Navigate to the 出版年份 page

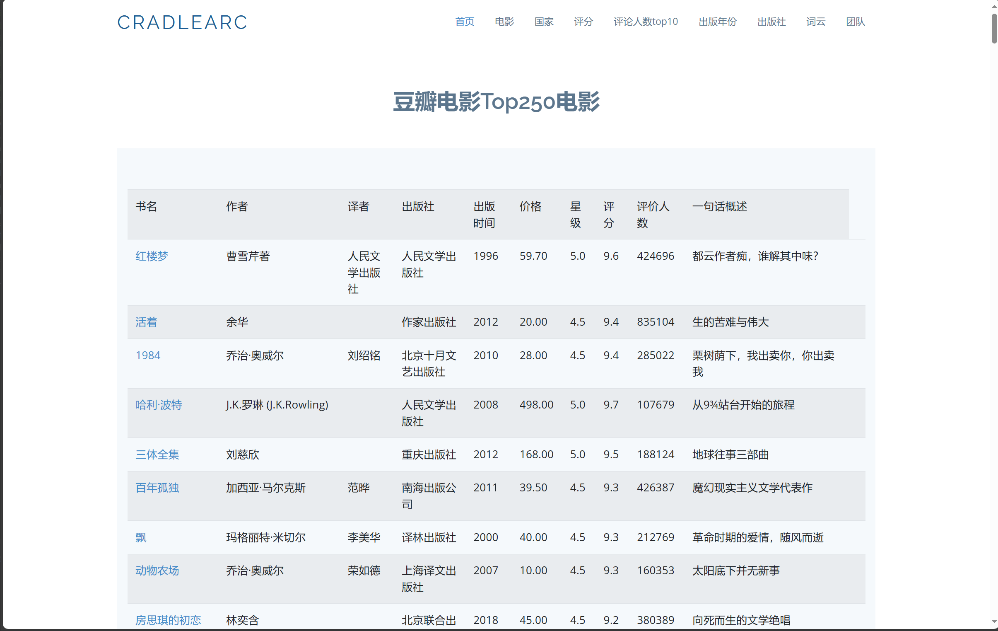717,22
